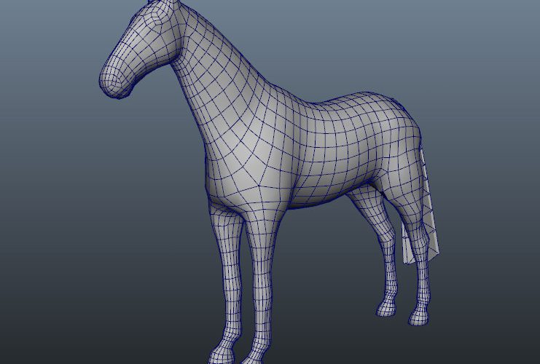Select the horse's ear at top
The height and width of the screenshot is (364, 540).
(152, 4)
